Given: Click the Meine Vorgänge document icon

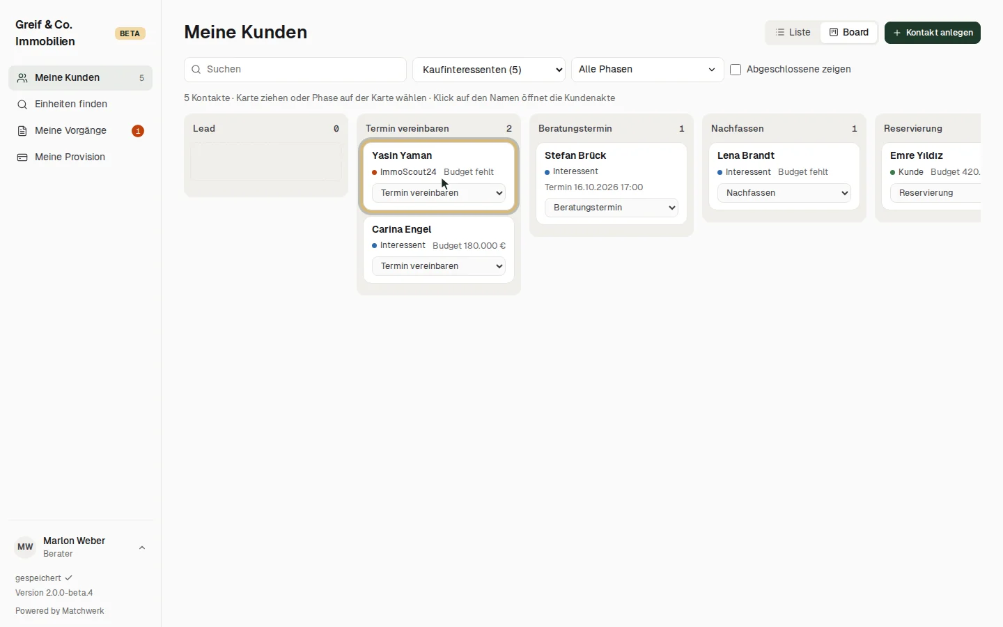Looking at the screenshot, I should pos(22,131).
